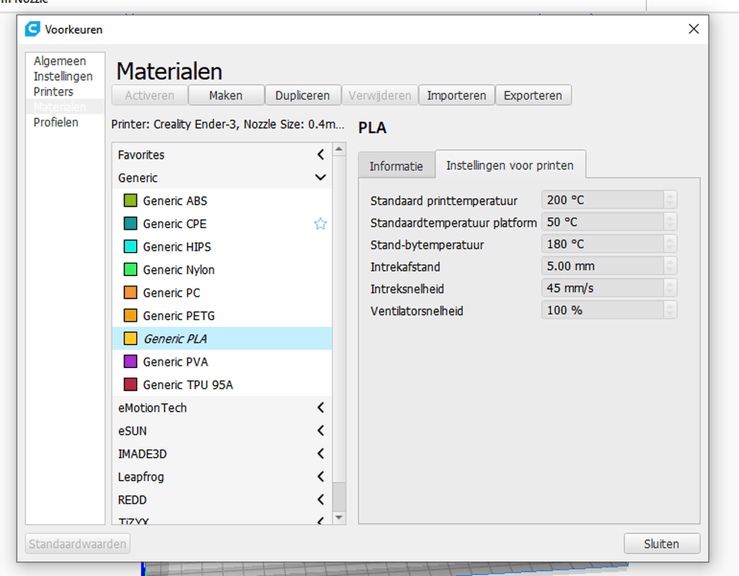Viewport: 739px width, 576px height.
Task: Click Intreksnelheid value field
Action: click(602, 288)
